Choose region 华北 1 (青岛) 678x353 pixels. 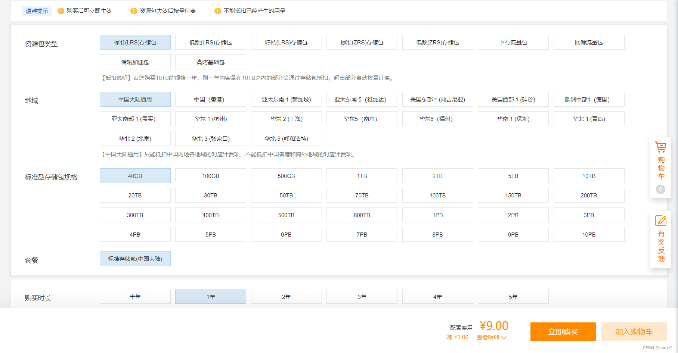pyautogui.click(x=589, y=119)
